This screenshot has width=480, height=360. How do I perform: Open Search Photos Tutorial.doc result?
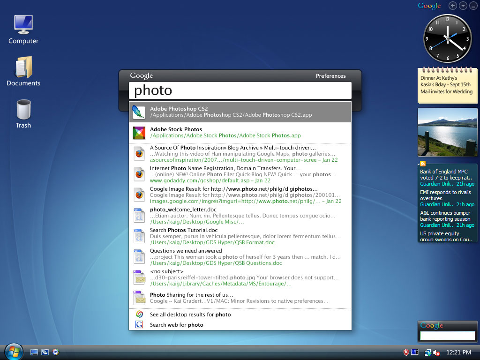point(240,236)
